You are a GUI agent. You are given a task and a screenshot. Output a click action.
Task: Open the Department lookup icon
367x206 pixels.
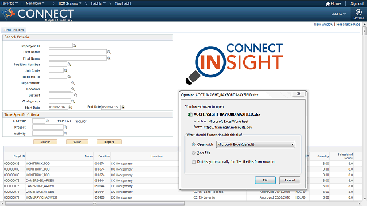(73, 82)
